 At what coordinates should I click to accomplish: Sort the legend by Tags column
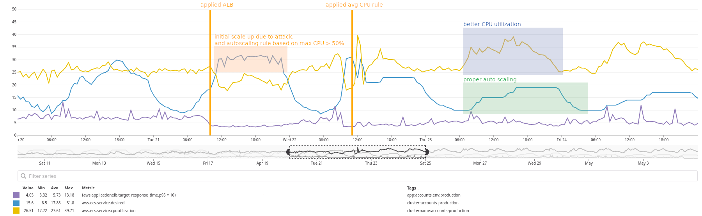413,188
